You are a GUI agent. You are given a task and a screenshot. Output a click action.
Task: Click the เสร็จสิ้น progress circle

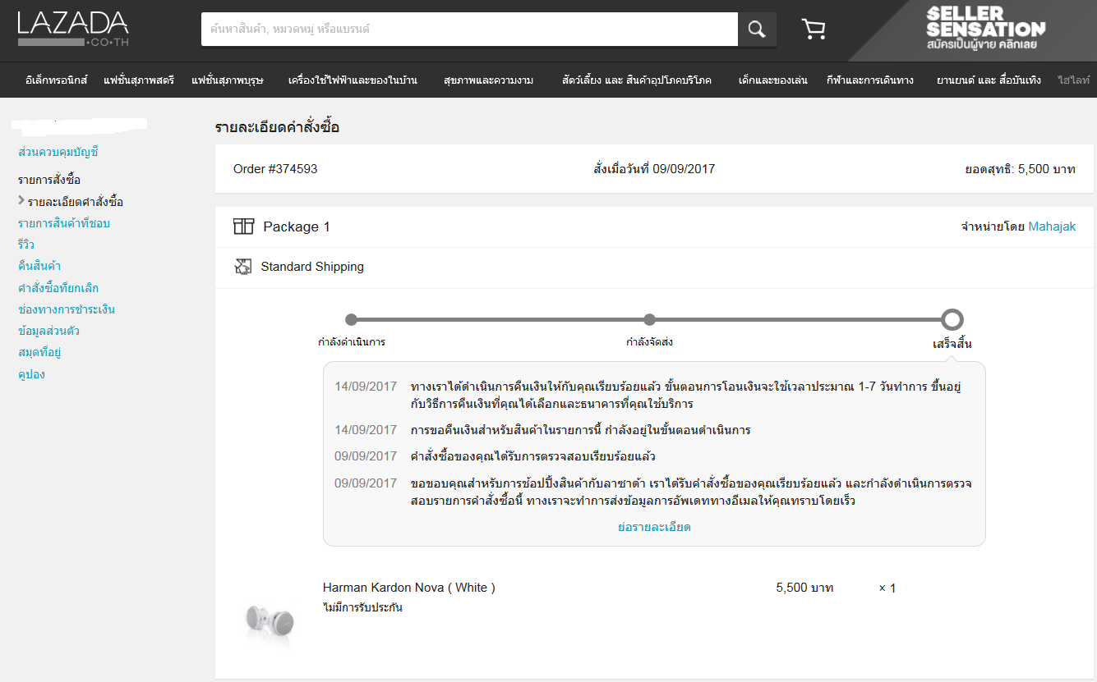click(952, 319)
